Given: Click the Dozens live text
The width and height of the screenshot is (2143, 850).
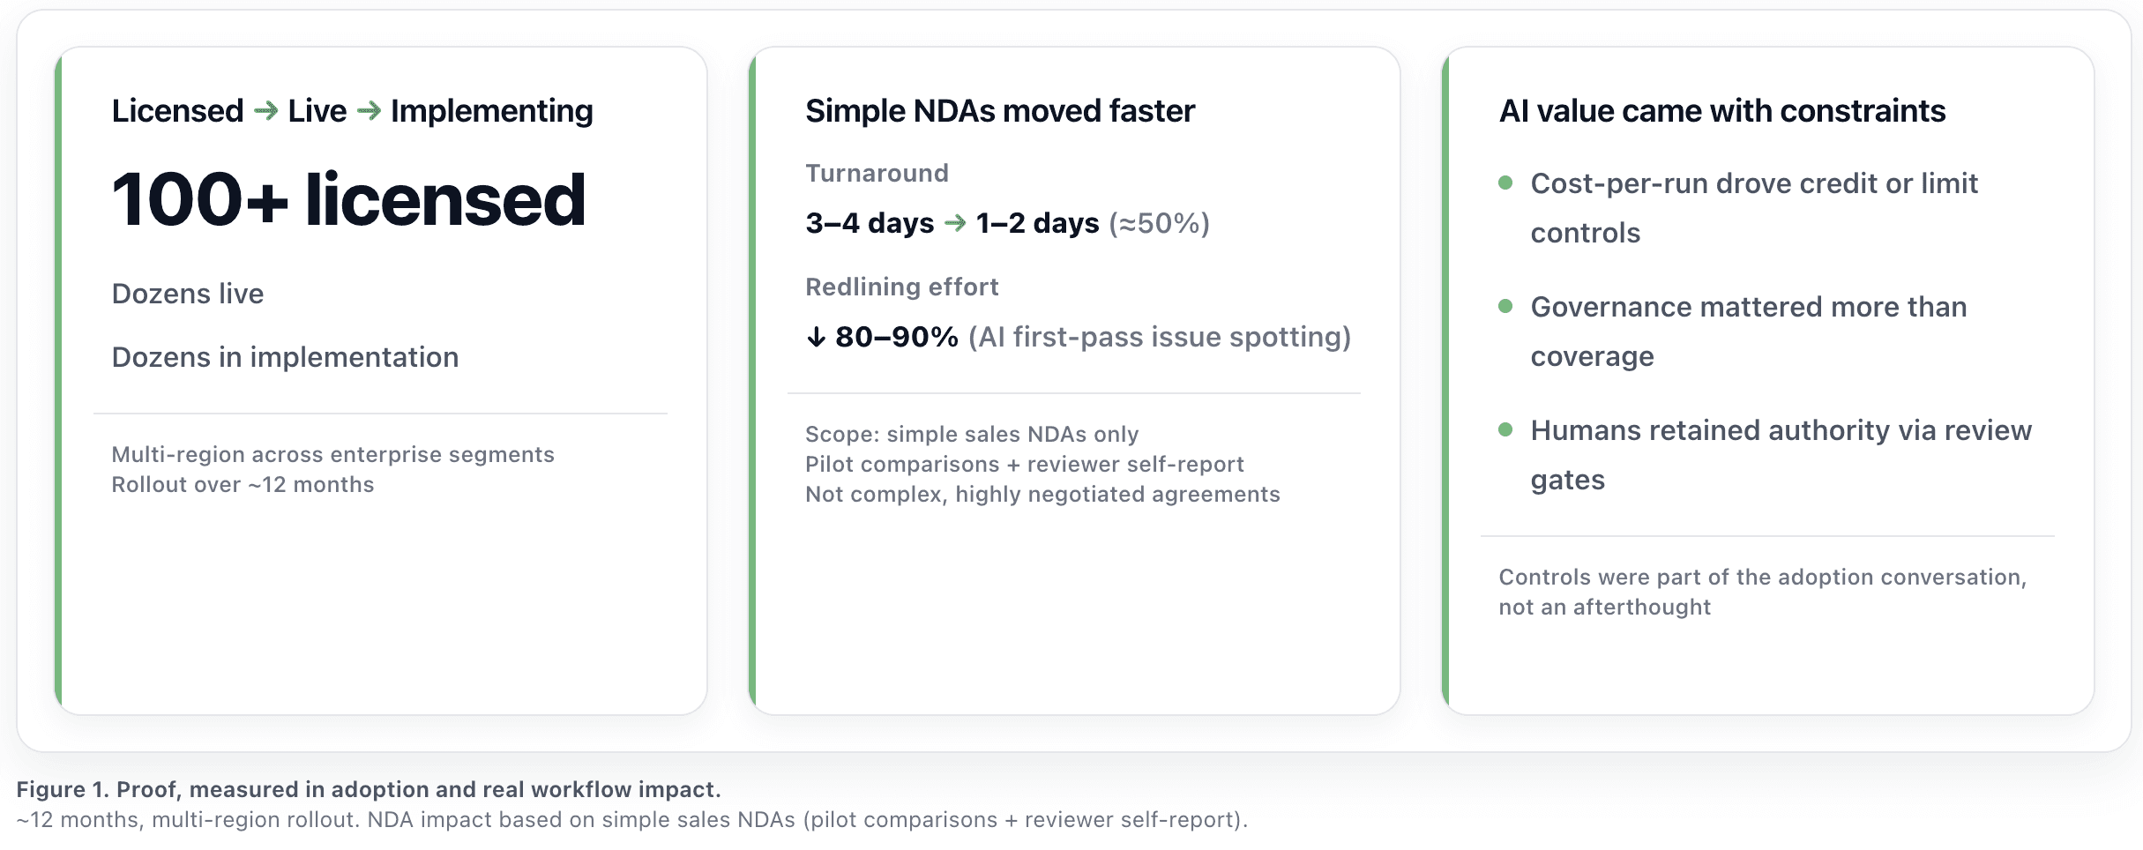Looking at the screenshot, I should coord(188,294).
